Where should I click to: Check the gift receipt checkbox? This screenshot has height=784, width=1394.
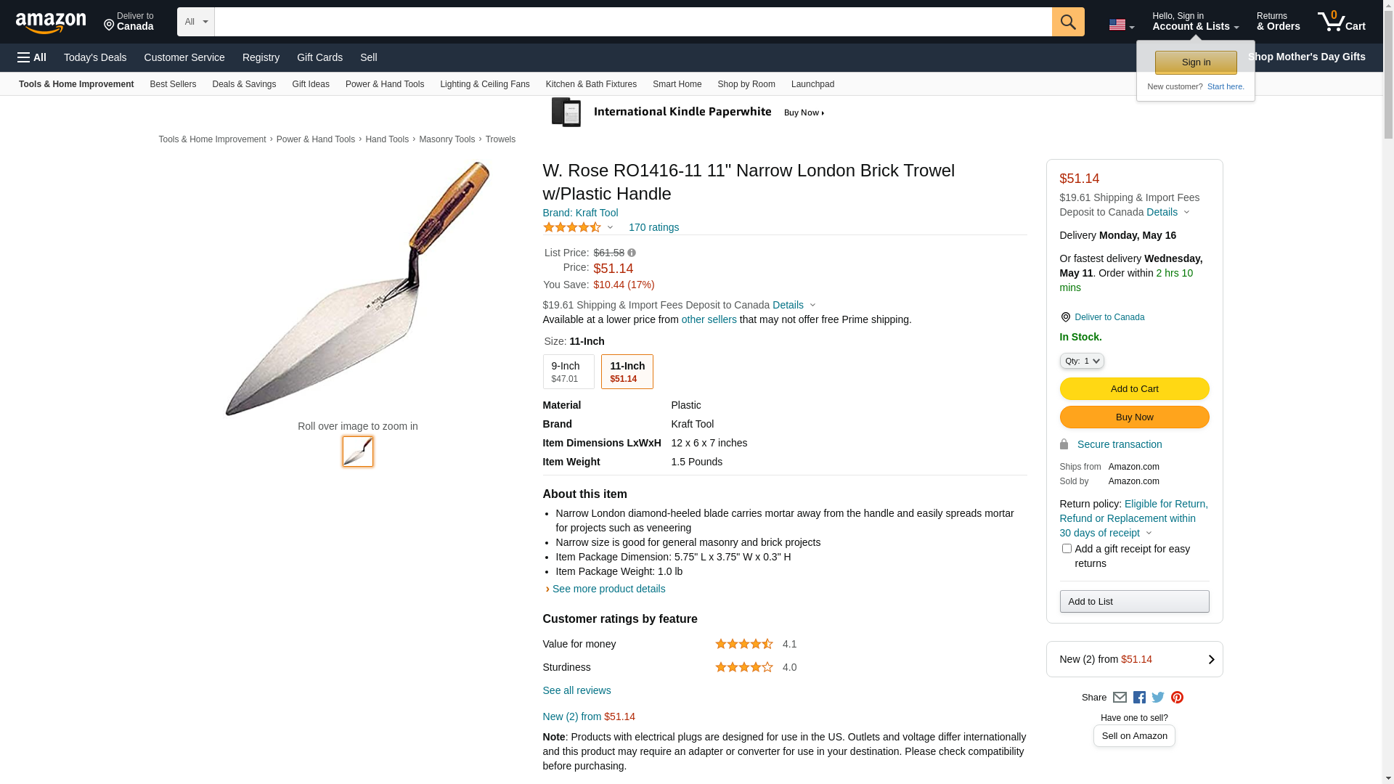click(x=1067, y=549)
